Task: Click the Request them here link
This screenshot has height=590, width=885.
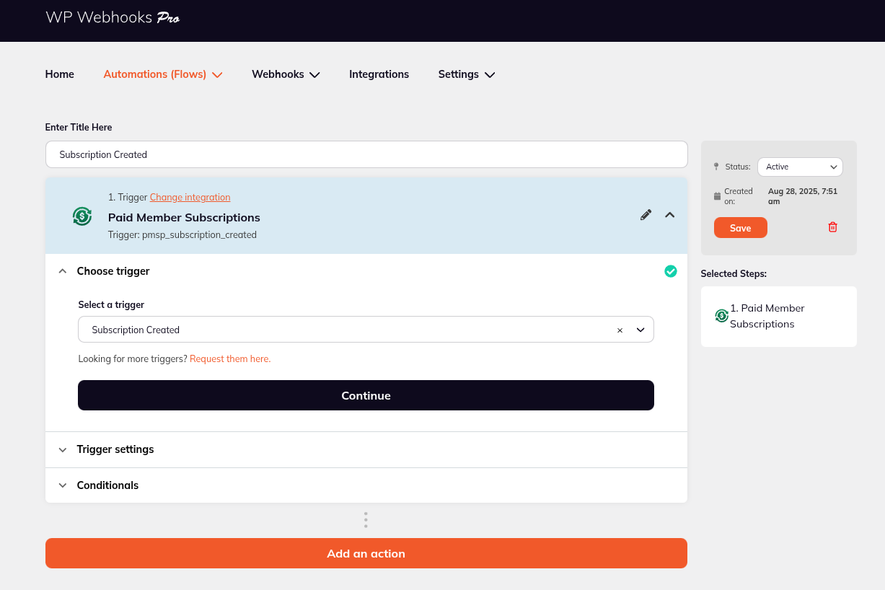Action: pos(230,358)
